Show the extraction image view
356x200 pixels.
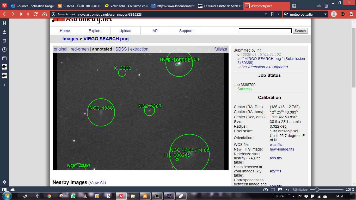click(x=139, y=49)
